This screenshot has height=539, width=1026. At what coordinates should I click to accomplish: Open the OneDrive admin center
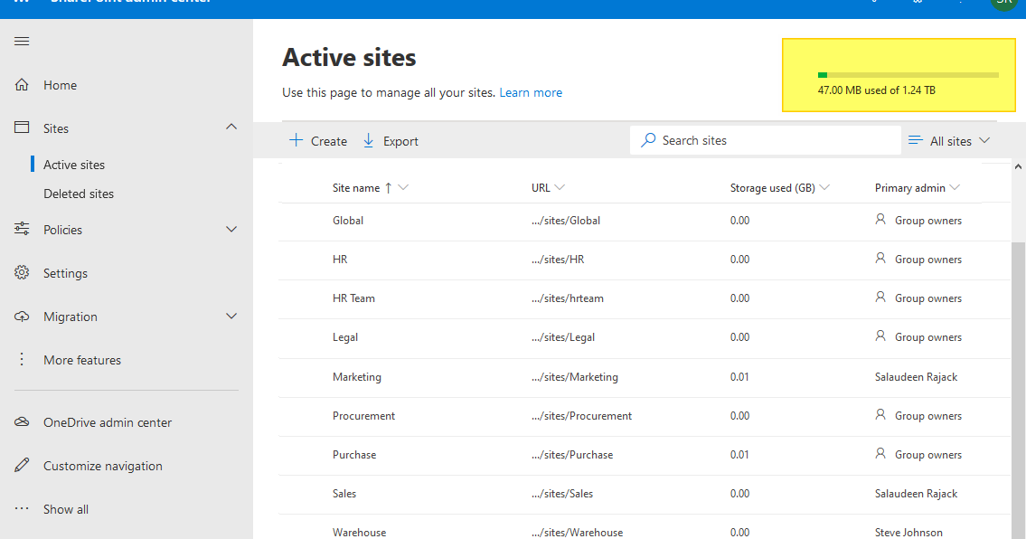tap(21, 421)
